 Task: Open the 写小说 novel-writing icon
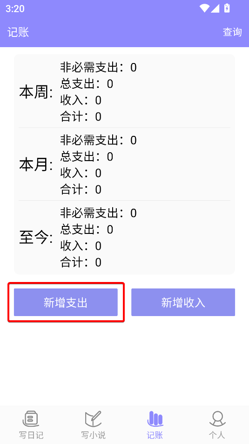(93, 419)
